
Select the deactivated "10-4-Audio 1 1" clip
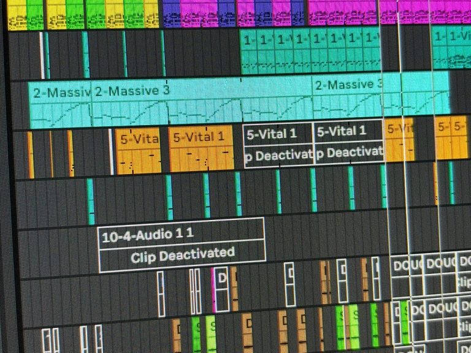pos(182,245)
